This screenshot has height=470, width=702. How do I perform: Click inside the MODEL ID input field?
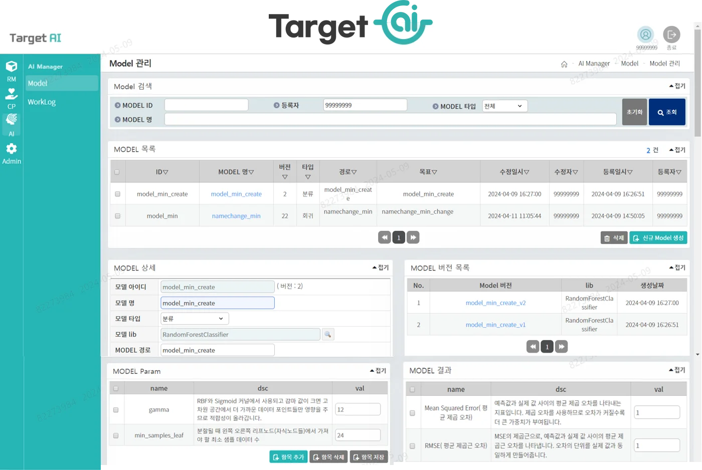click(206, 104)
